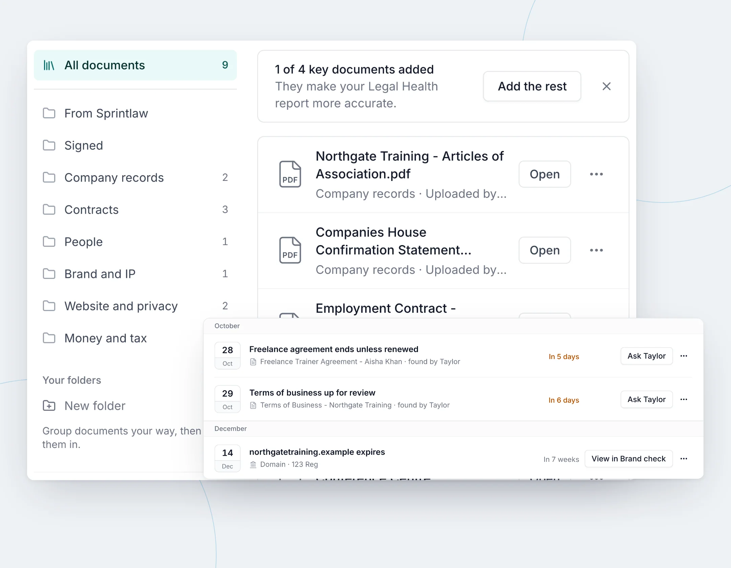
Task: Open the Signed folder
Action: 135,145
